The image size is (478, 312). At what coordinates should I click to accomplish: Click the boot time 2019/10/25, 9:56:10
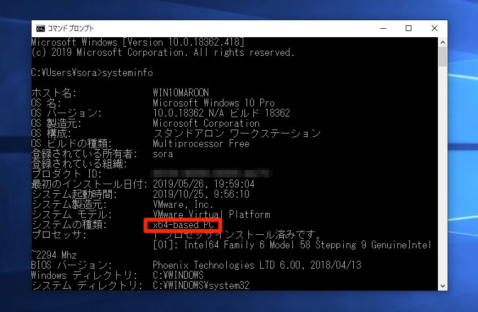pyautogui.click(x=201, y=194)
